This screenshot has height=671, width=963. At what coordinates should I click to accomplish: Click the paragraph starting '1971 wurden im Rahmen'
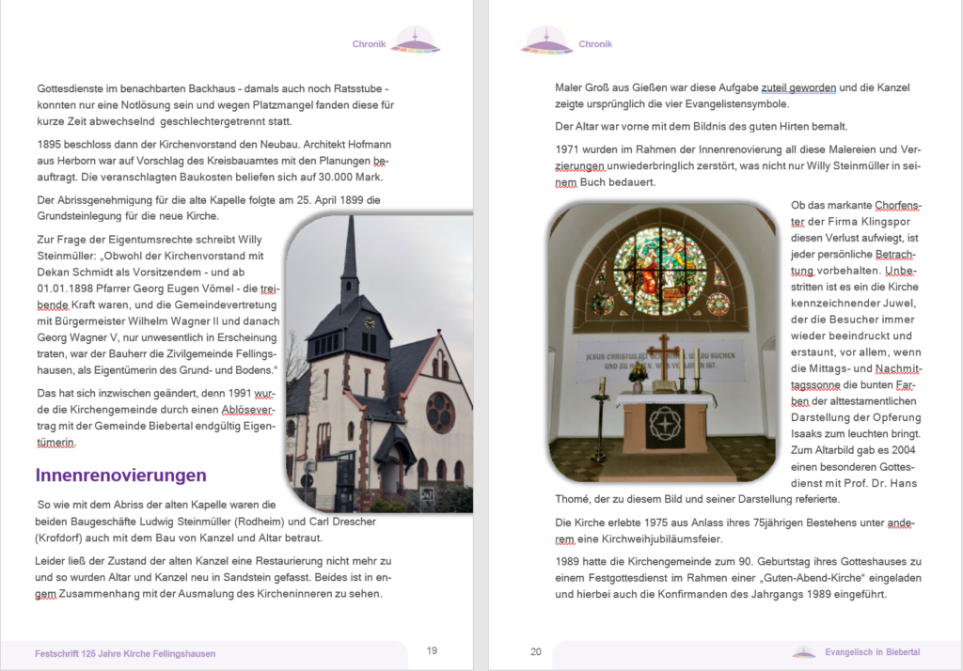(x=738, y=165)
